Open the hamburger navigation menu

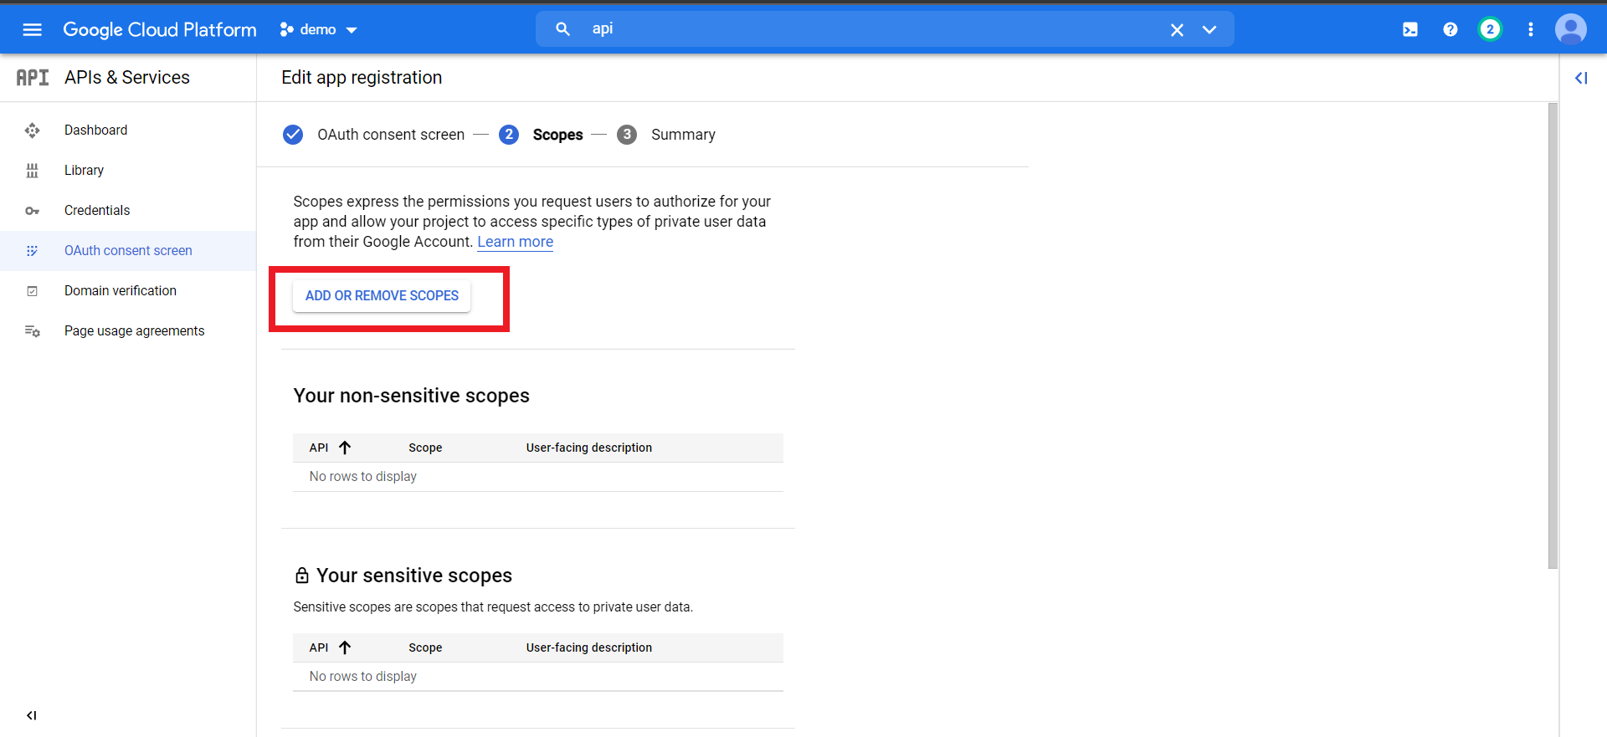click(x=32, y=29)
